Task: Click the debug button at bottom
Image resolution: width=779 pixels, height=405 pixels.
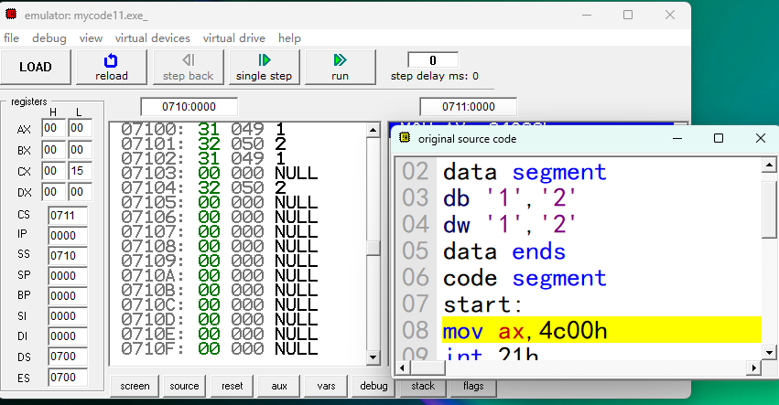Action: (x=373, y=386)
